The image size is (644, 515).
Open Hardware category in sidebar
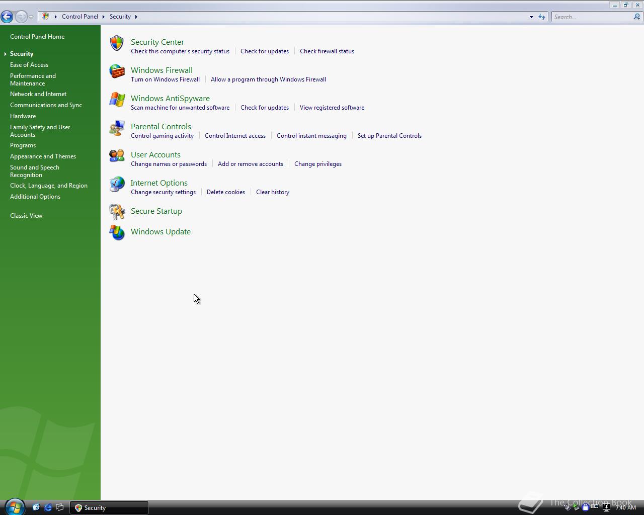[x=23, y=116]
